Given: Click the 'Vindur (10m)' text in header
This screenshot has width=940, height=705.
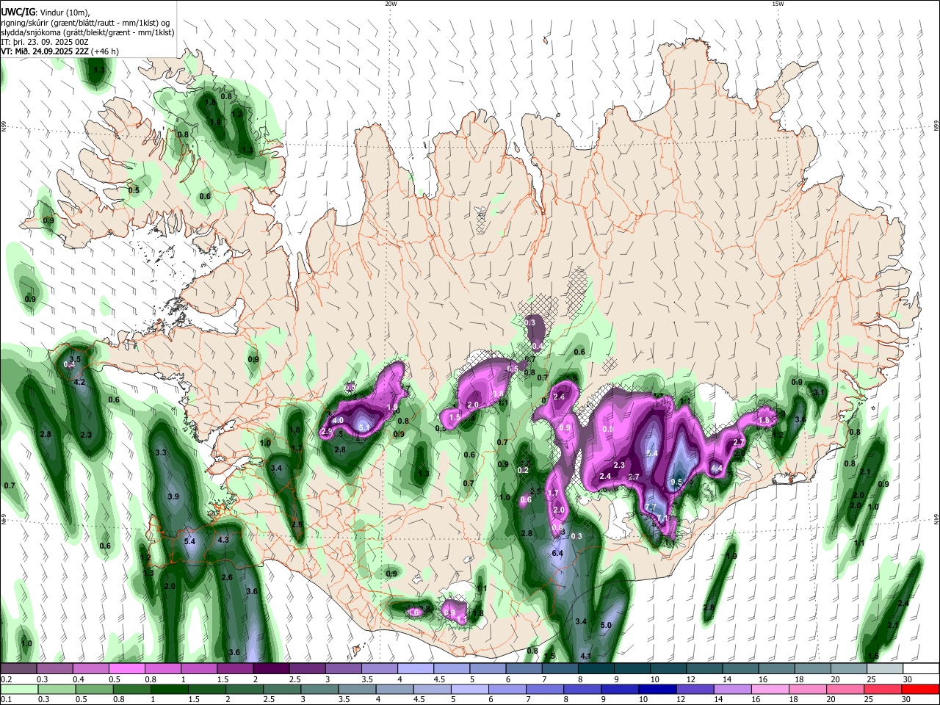Looking at the screenshot, I should (x=64, y=12).
